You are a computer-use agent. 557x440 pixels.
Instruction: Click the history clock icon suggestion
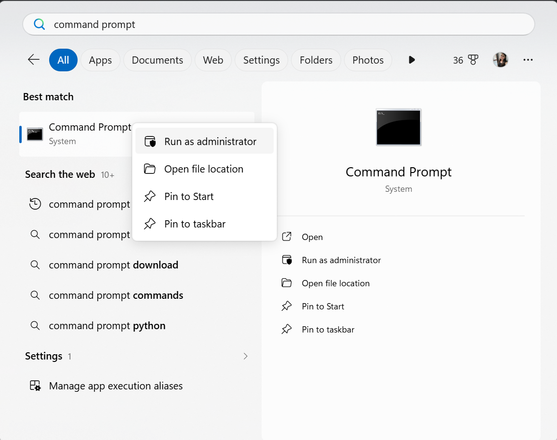click(x=35, y=204)
